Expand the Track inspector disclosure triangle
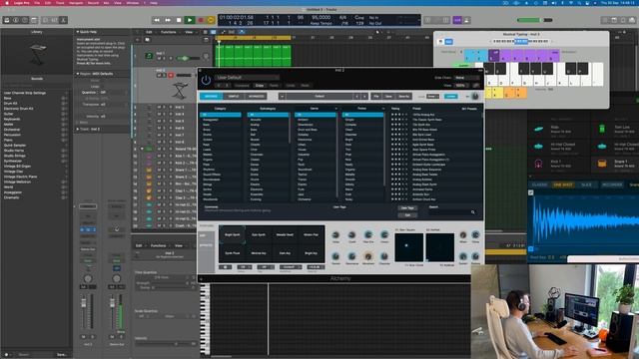The height and width of the screenshot is (359, 639). pyautogui.click(x=78, y=129)
